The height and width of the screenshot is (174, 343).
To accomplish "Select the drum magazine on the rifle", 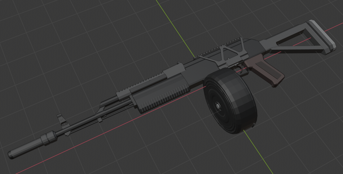I will point(230,100).
